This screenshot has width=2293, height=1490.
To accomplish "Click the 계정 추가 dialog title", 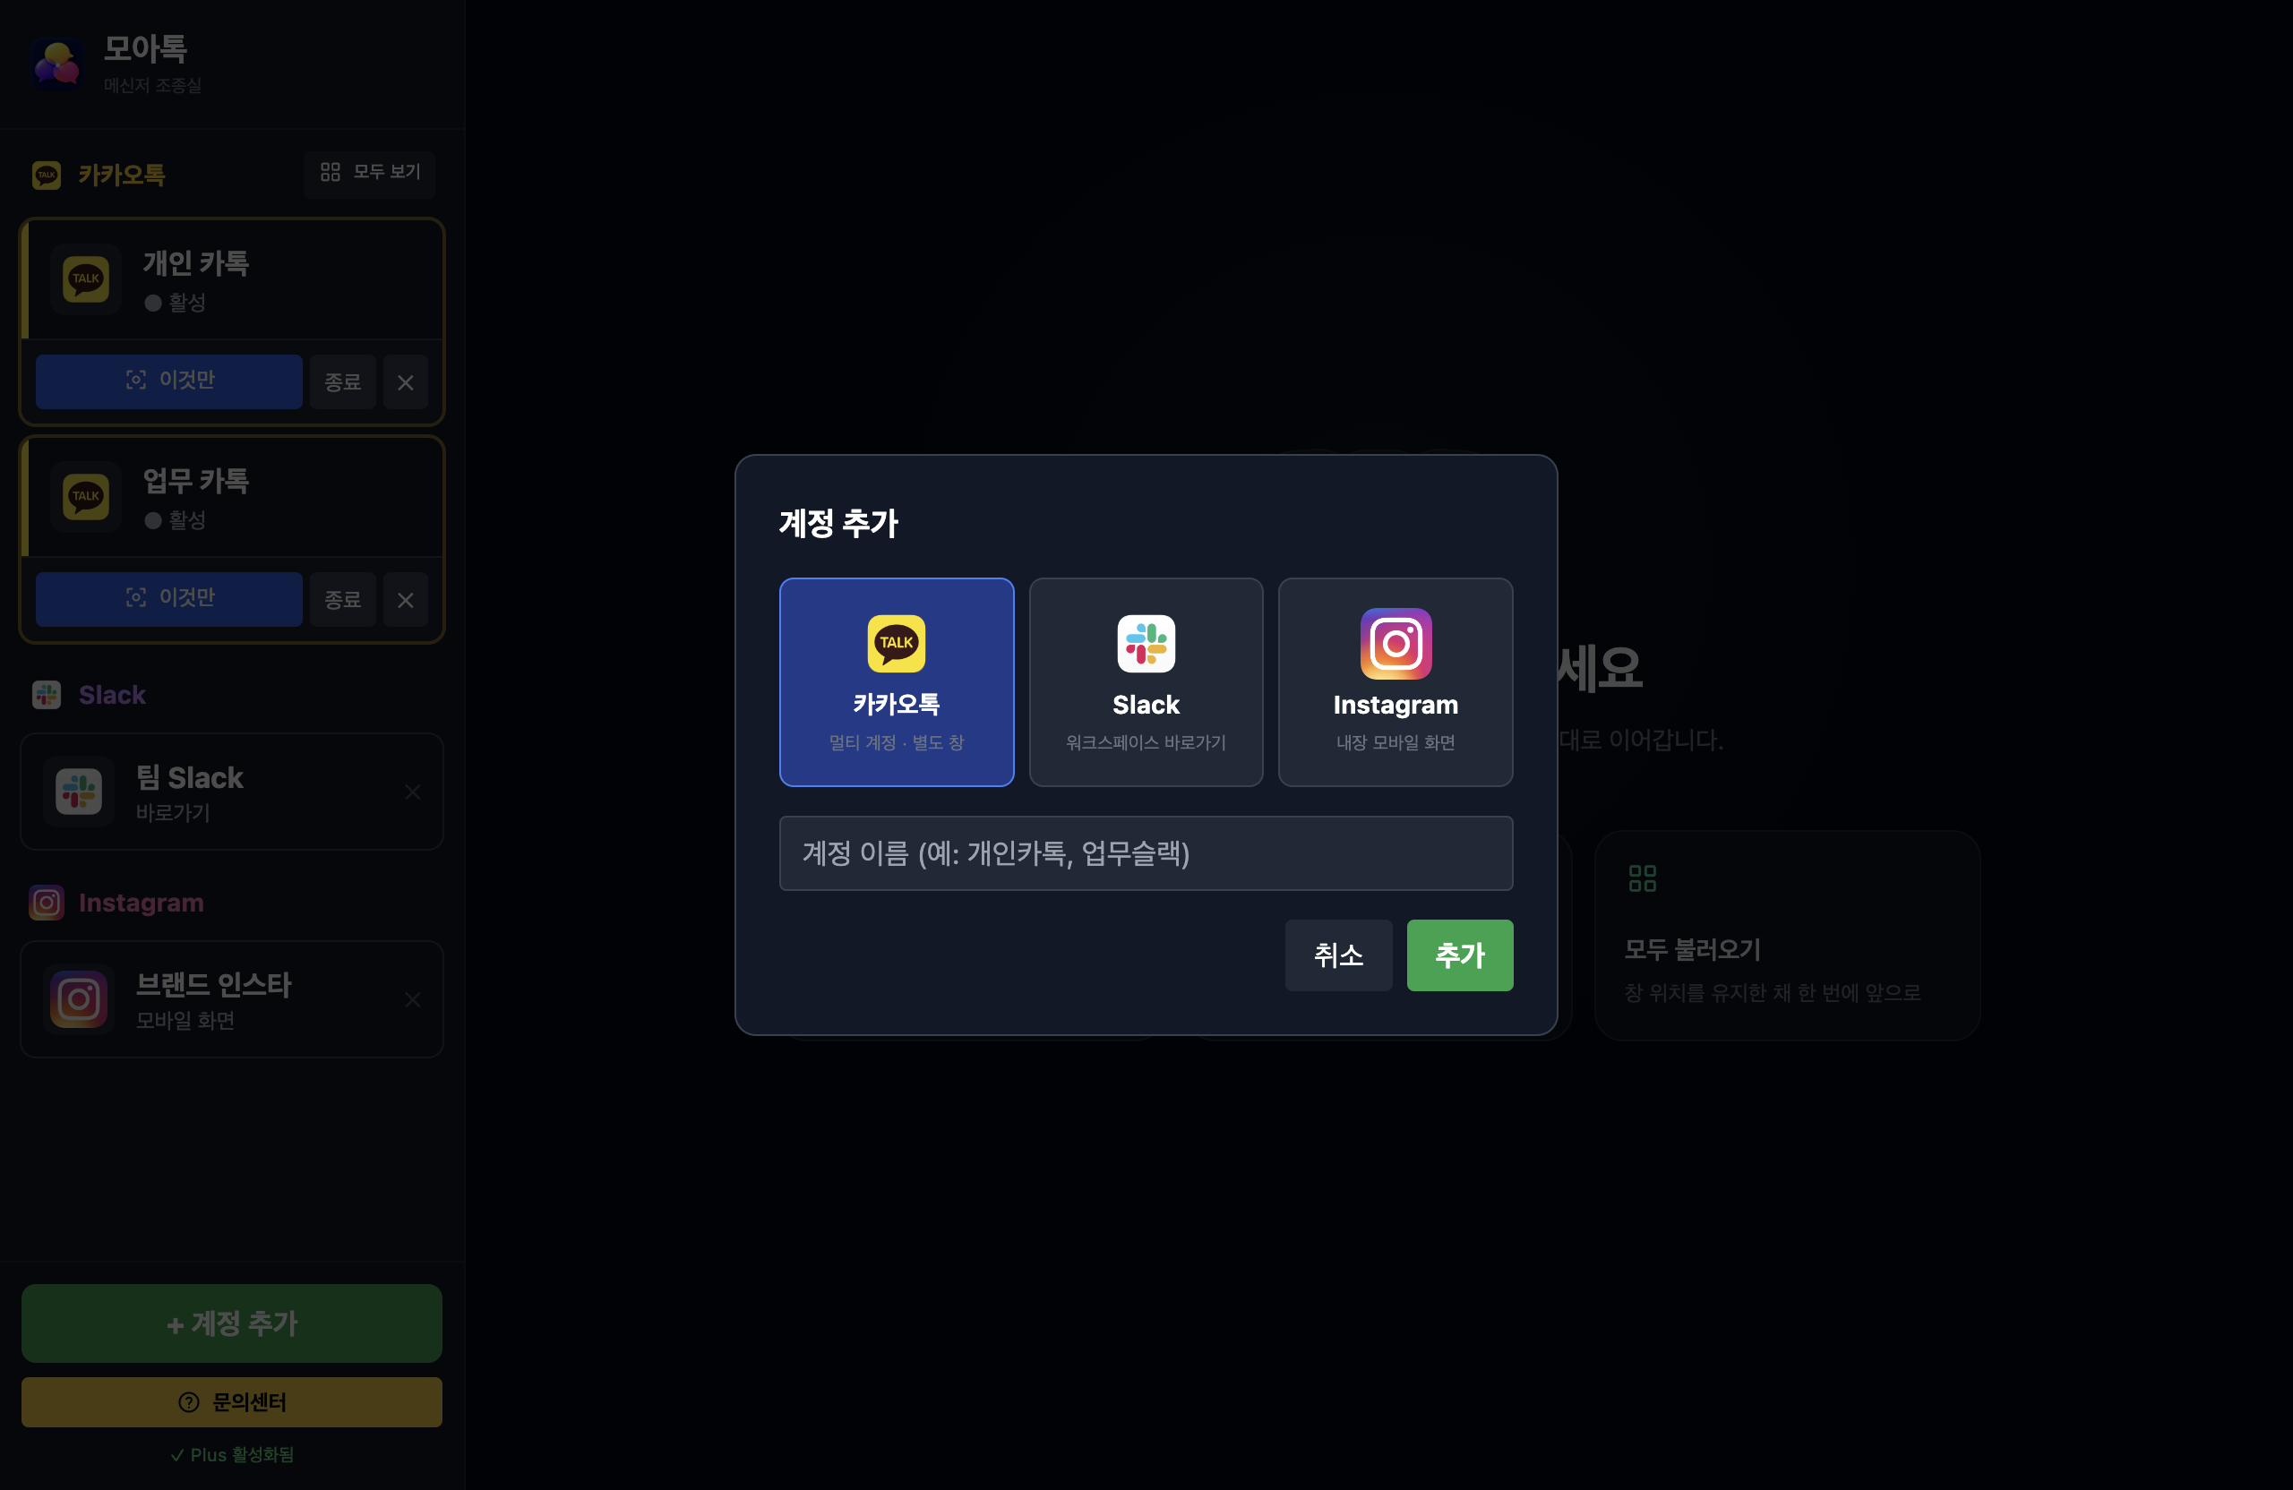I will tap(838, 523).
